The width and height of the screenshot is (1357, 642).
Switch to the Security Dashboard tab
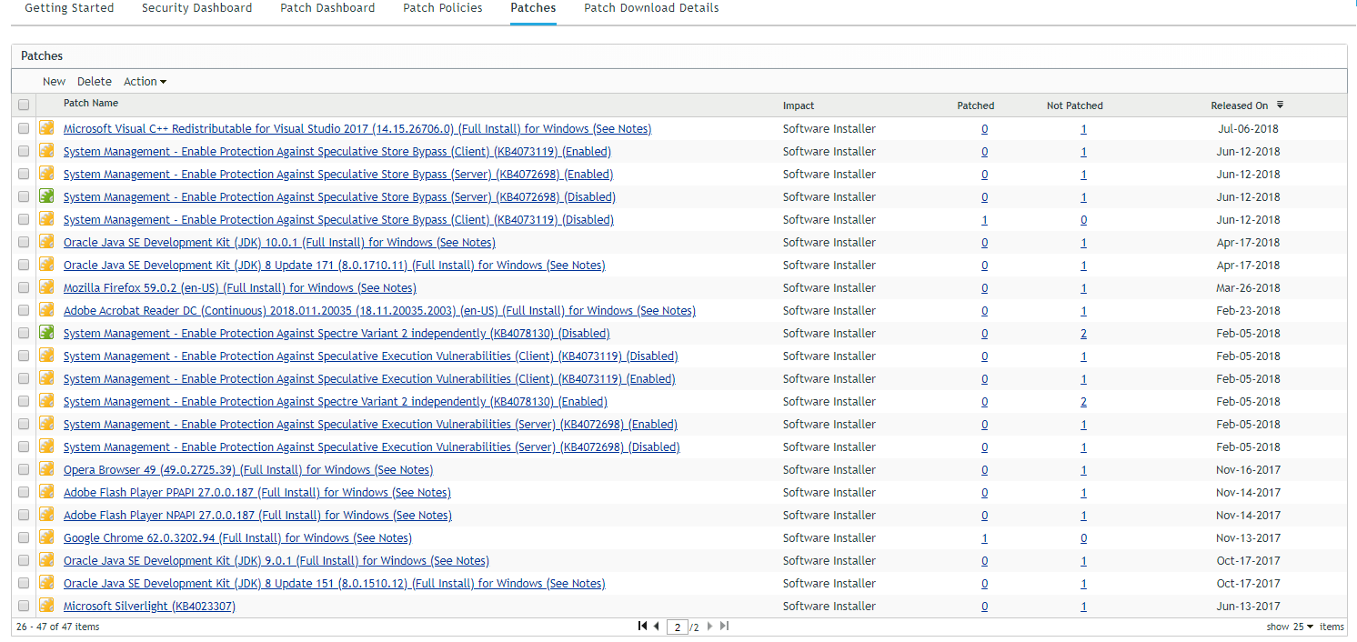[197, 8]
